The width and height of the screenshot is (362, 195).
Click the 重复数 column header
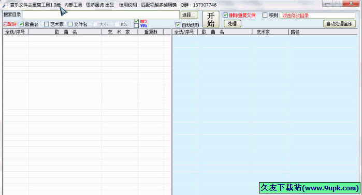click(x=151, y=32)
